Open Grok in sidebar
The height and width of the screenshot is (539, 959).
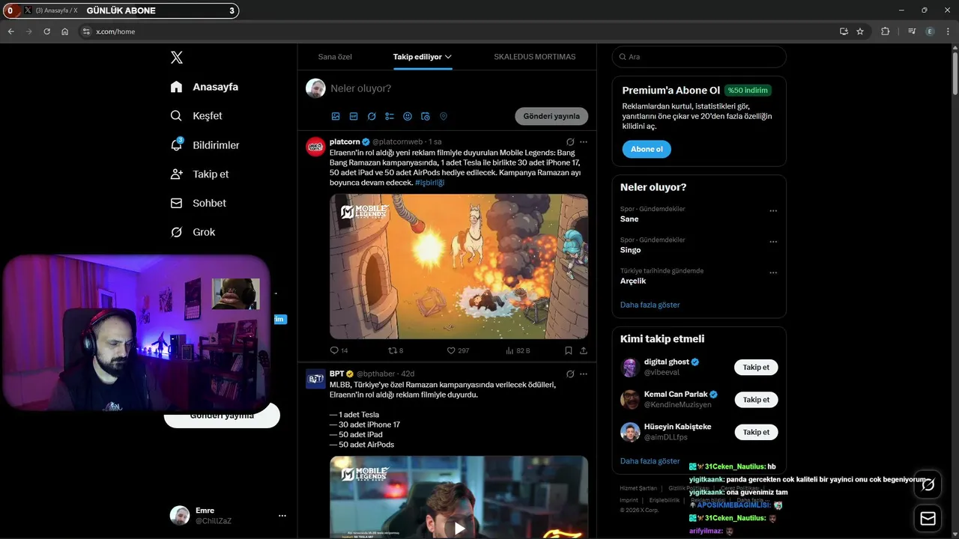click(193, 232)
